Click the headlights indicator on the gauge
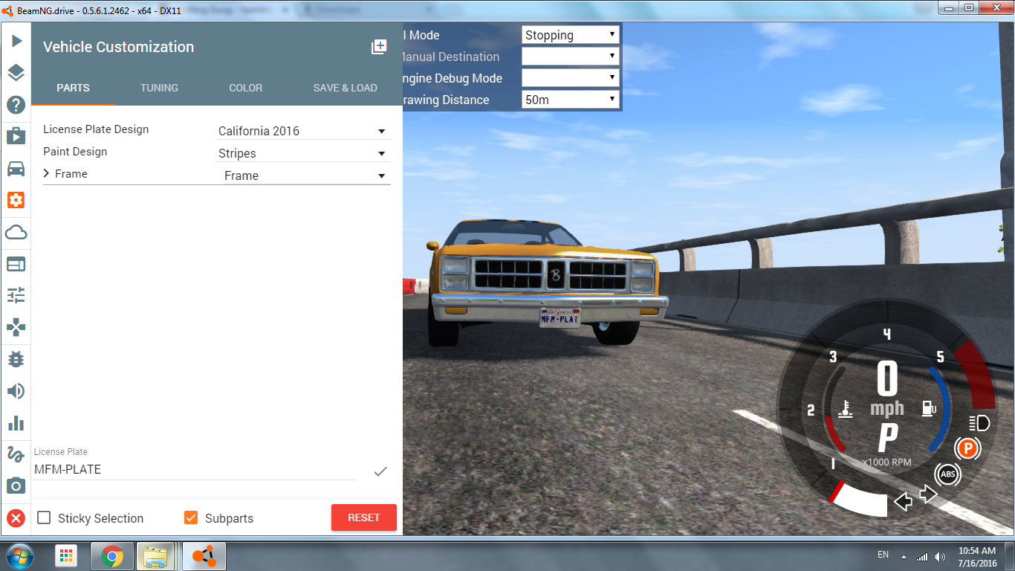This screenshot has height=571, width=1015. [x=980, y=424]
